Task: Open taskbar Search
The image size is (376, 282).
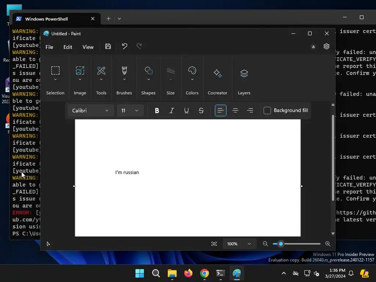Action: coord(156,273)
